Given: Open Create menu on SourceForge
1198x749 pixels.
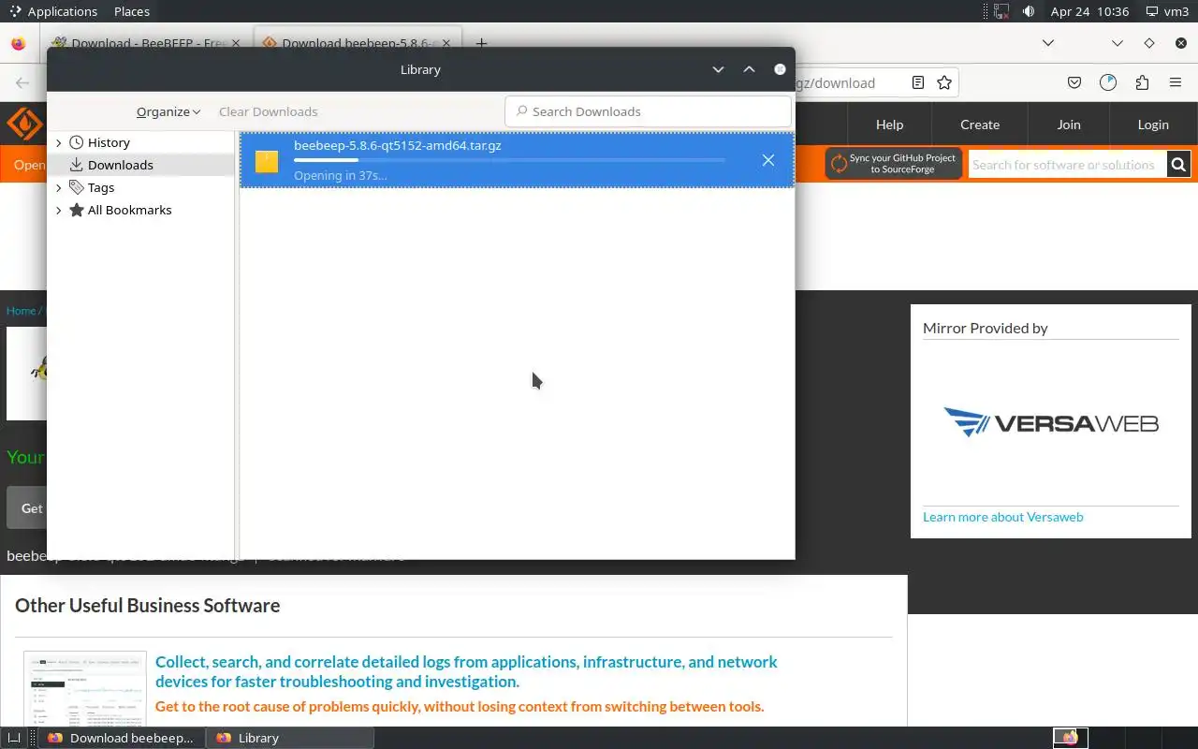Looking at the screenshot, I should click(x=980, y=125).
